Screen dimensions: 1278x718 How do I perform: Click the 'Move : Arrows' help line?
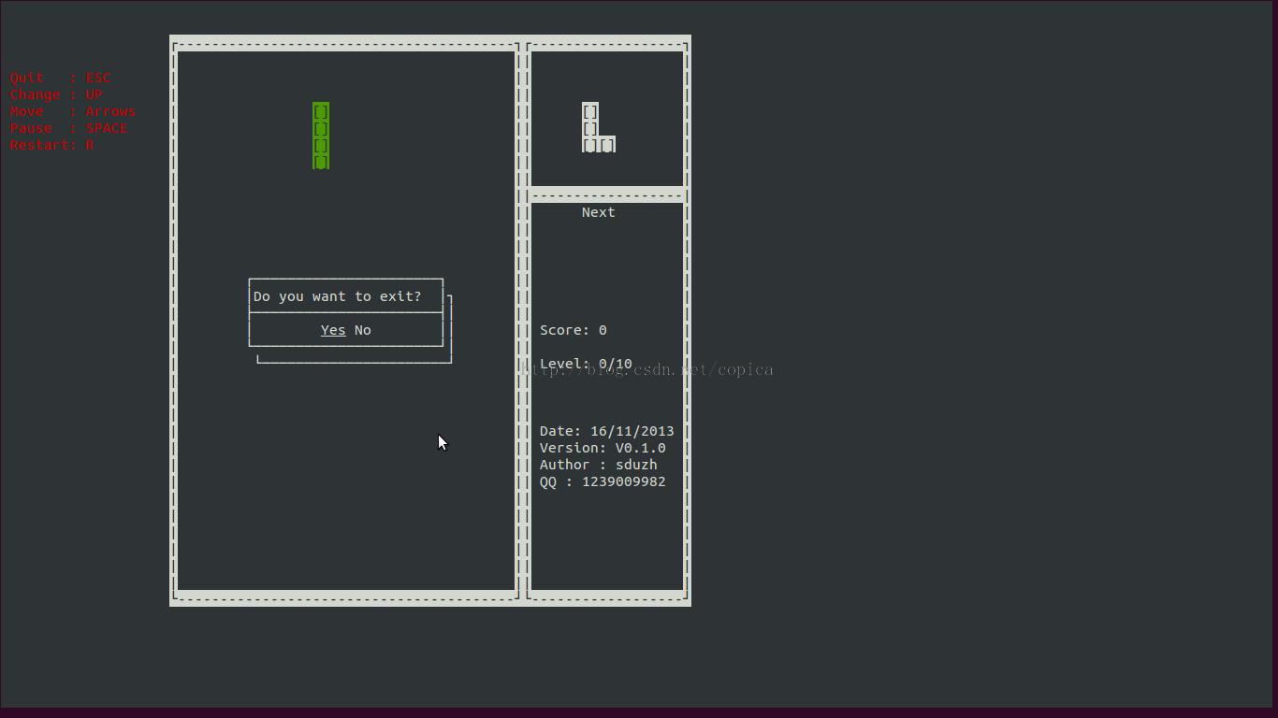tap(73, 111)
